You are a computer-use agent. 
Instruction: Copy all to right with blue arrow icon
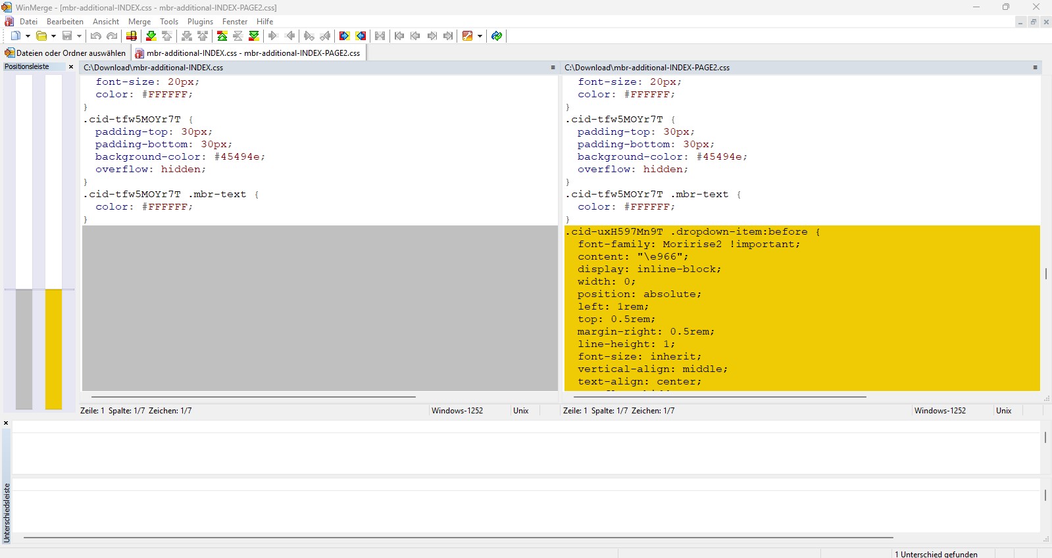[x=344, y=36]
